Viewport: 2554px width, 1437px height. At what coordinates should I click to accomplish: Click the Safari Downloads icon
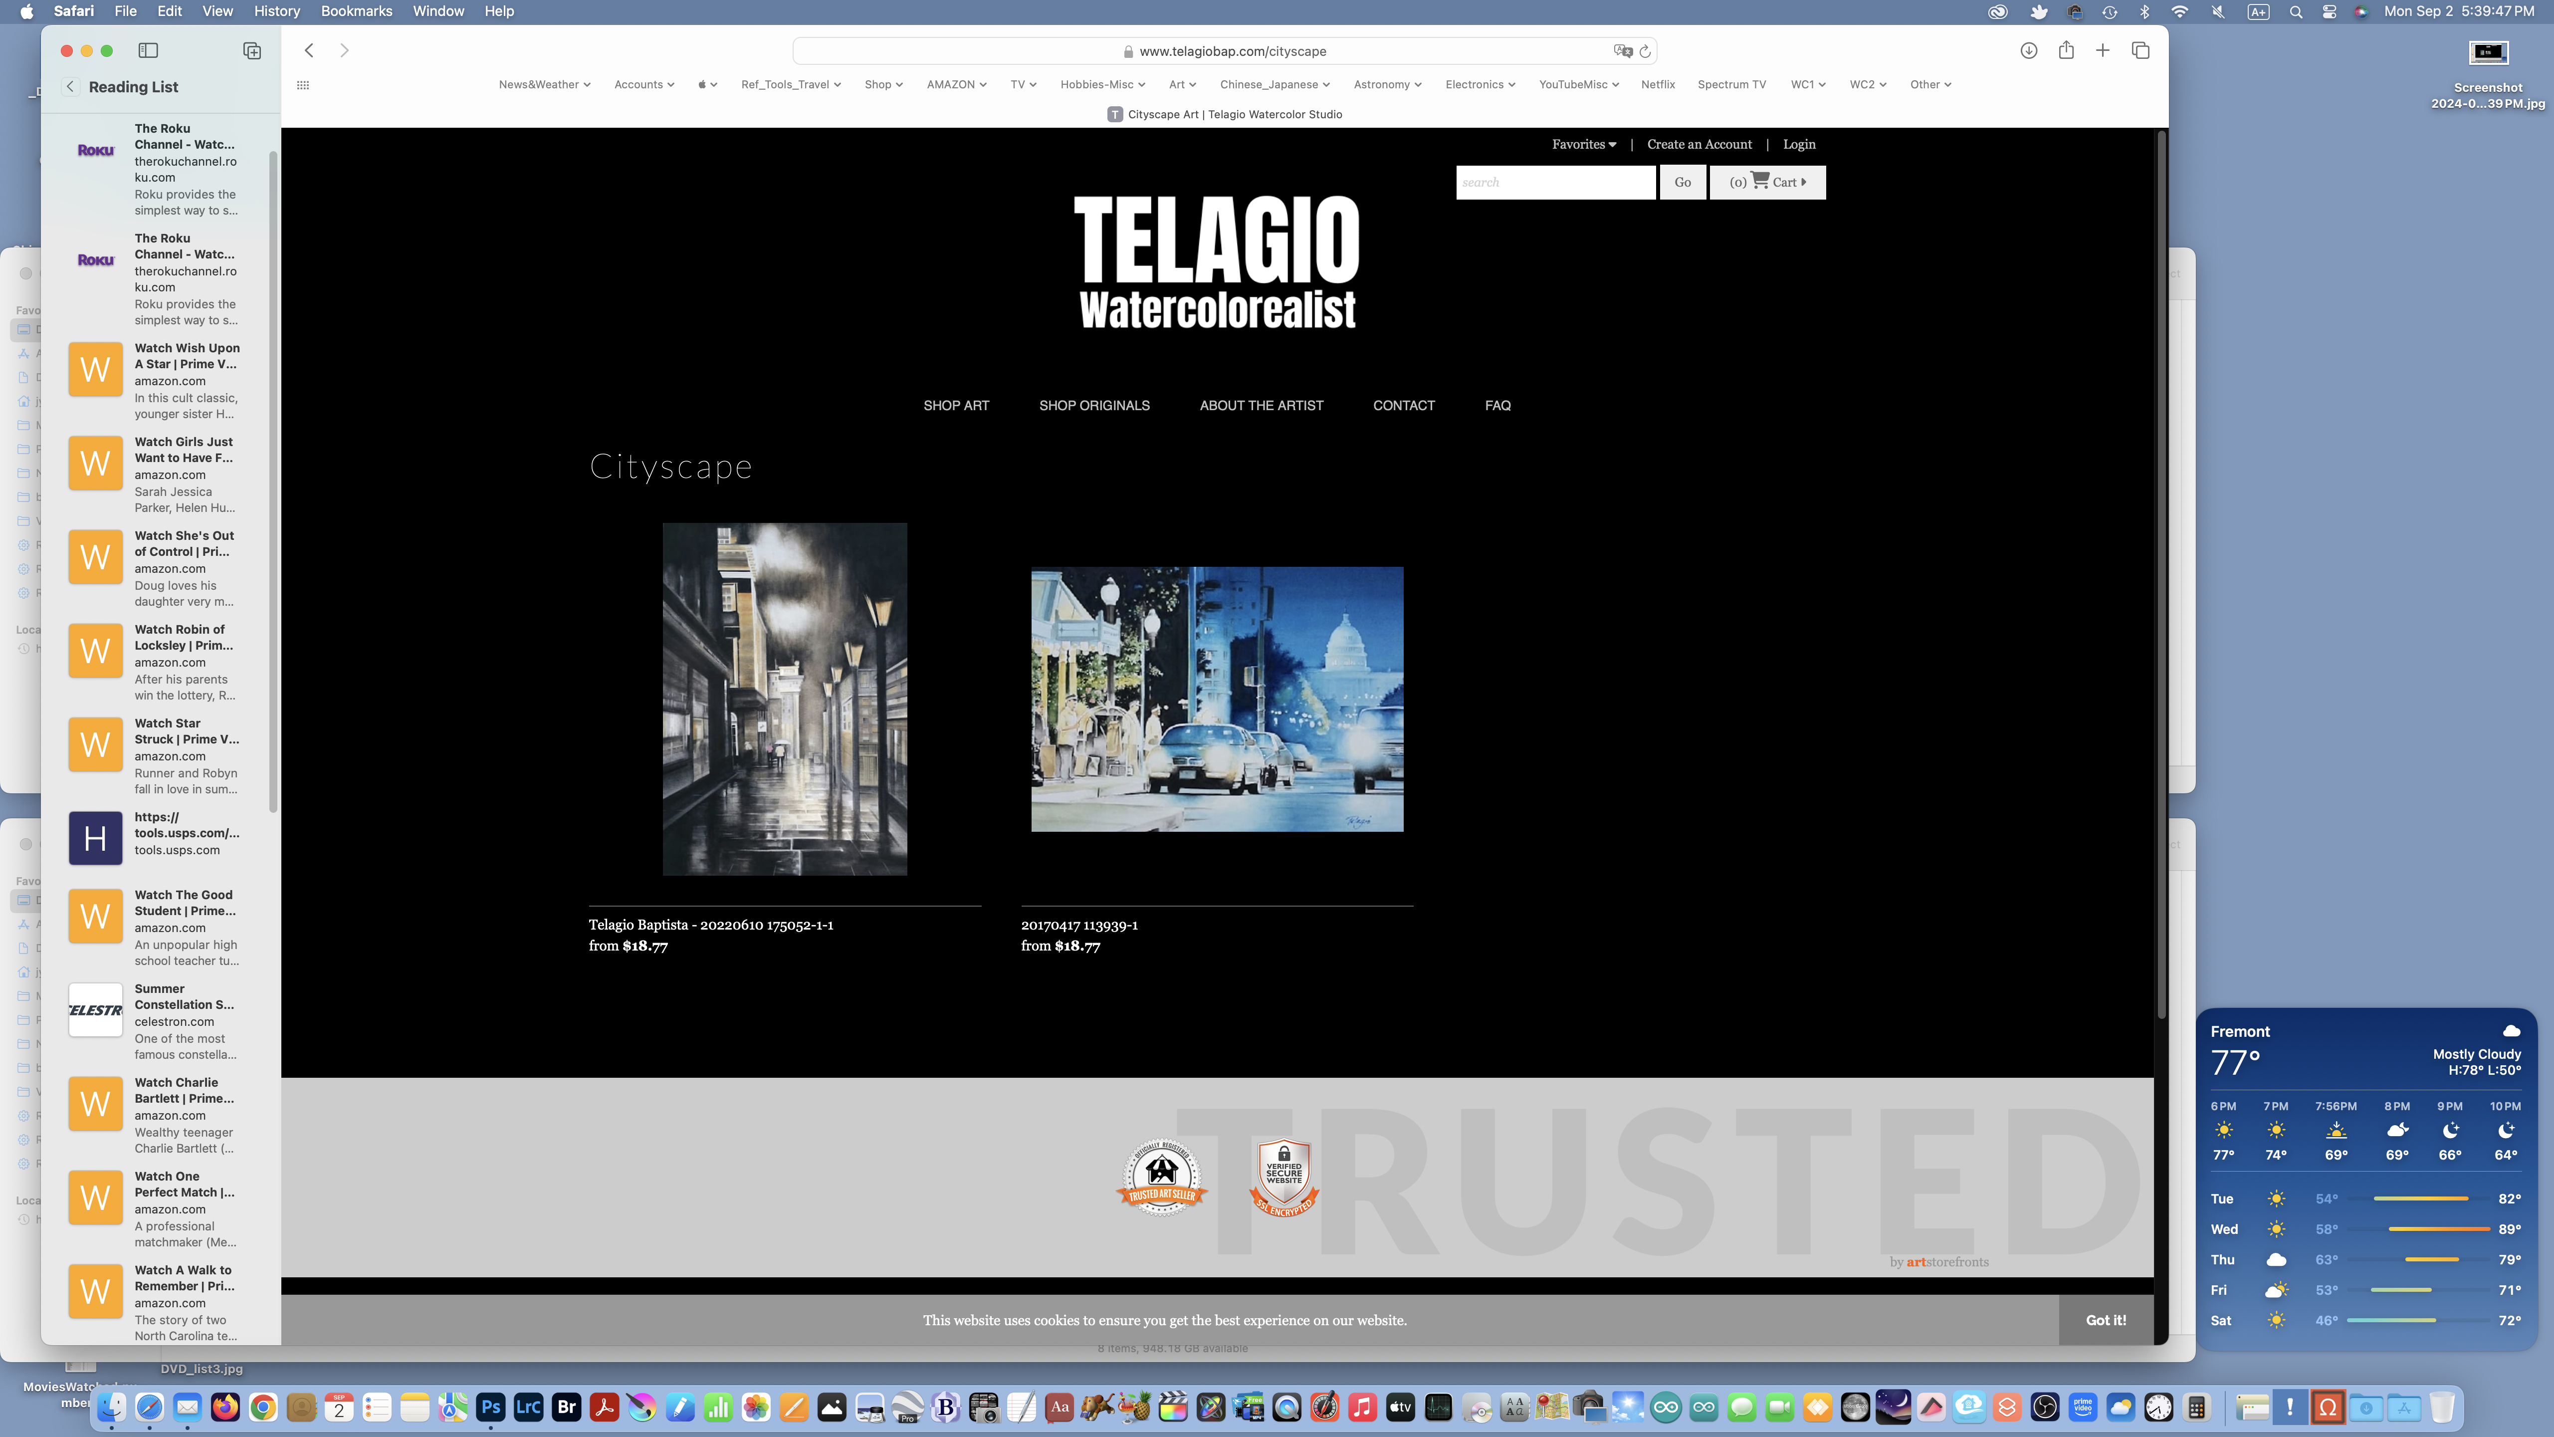(2029, 50)
